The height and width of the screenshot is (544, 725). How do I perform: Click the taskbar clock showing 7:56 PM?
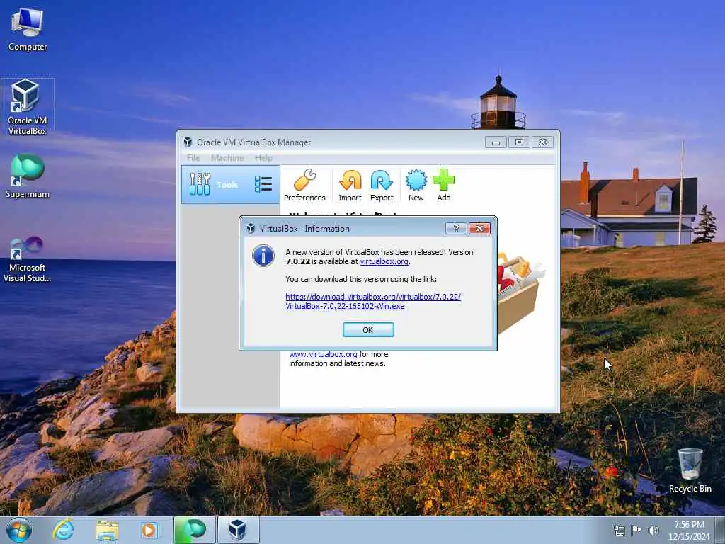pos(688,530)
